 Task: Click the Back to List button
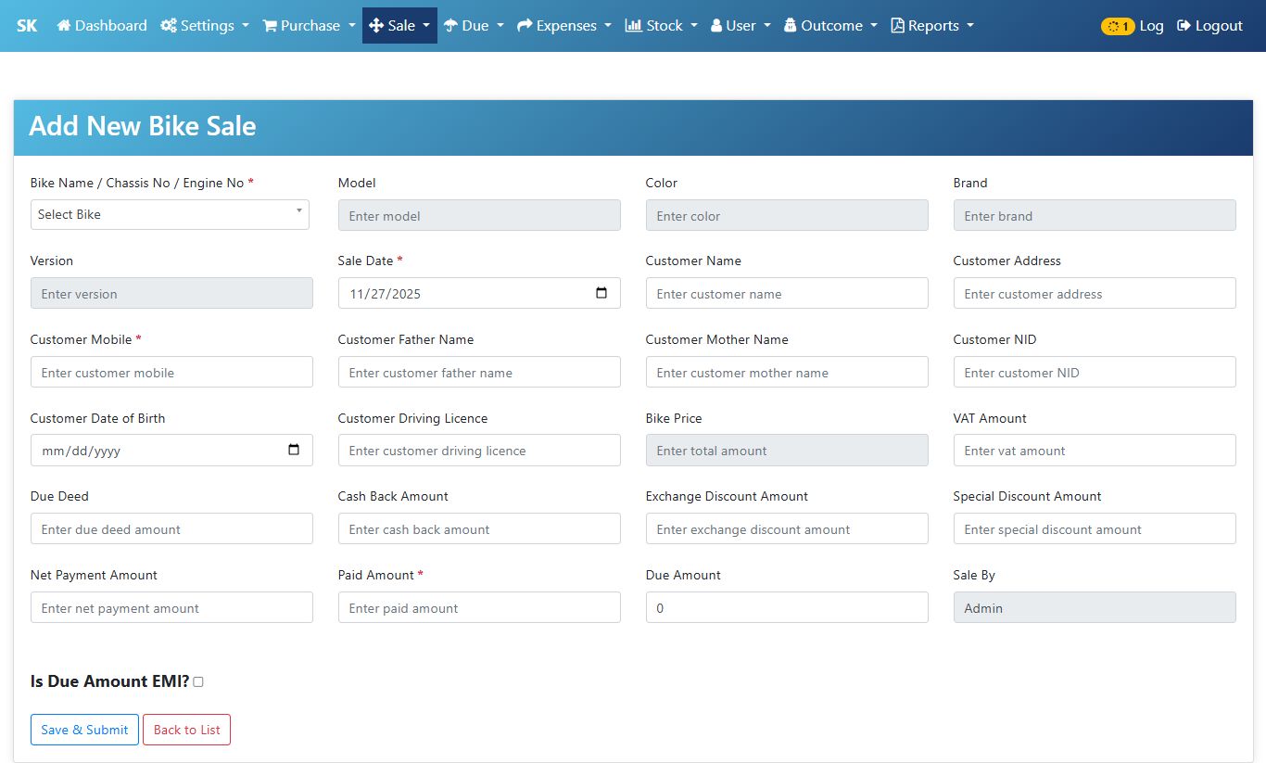click(186, 730)
